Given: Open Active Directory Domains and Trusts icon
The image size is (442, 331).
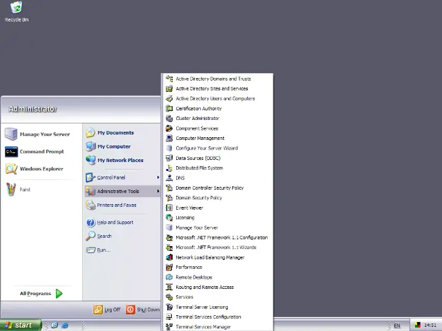Looking at the screenshot, I should tap(169, 79).
